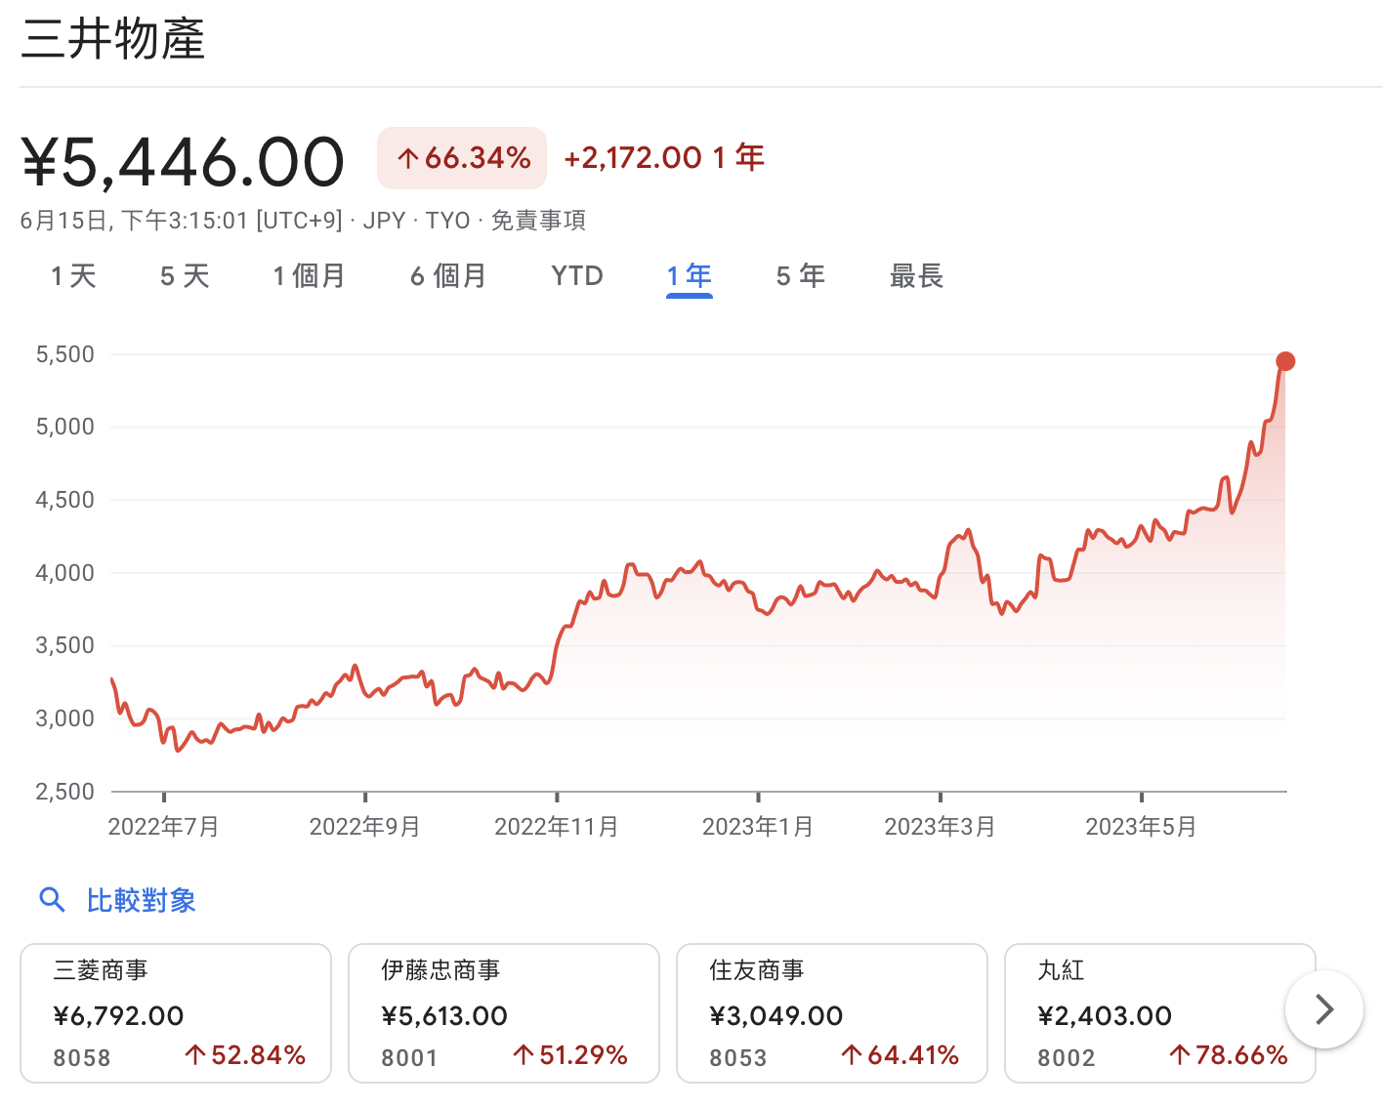Click the magnifier icon beside 比較對象
The height and width of the screenshot is (1107, 1383).
(x=52, y=900)
